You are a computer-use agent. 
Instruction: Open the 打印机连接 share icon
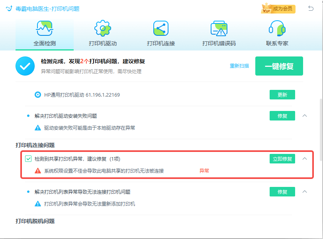(161, 28)
